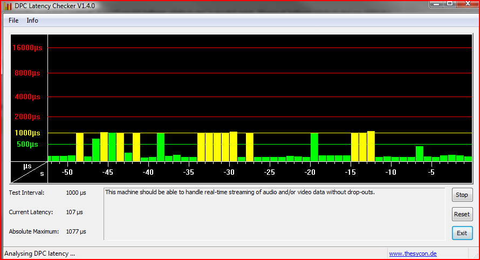Click the 1000µs yellow axis label
The height and width of the screenshot is (260, 480).
click(28, 133)
